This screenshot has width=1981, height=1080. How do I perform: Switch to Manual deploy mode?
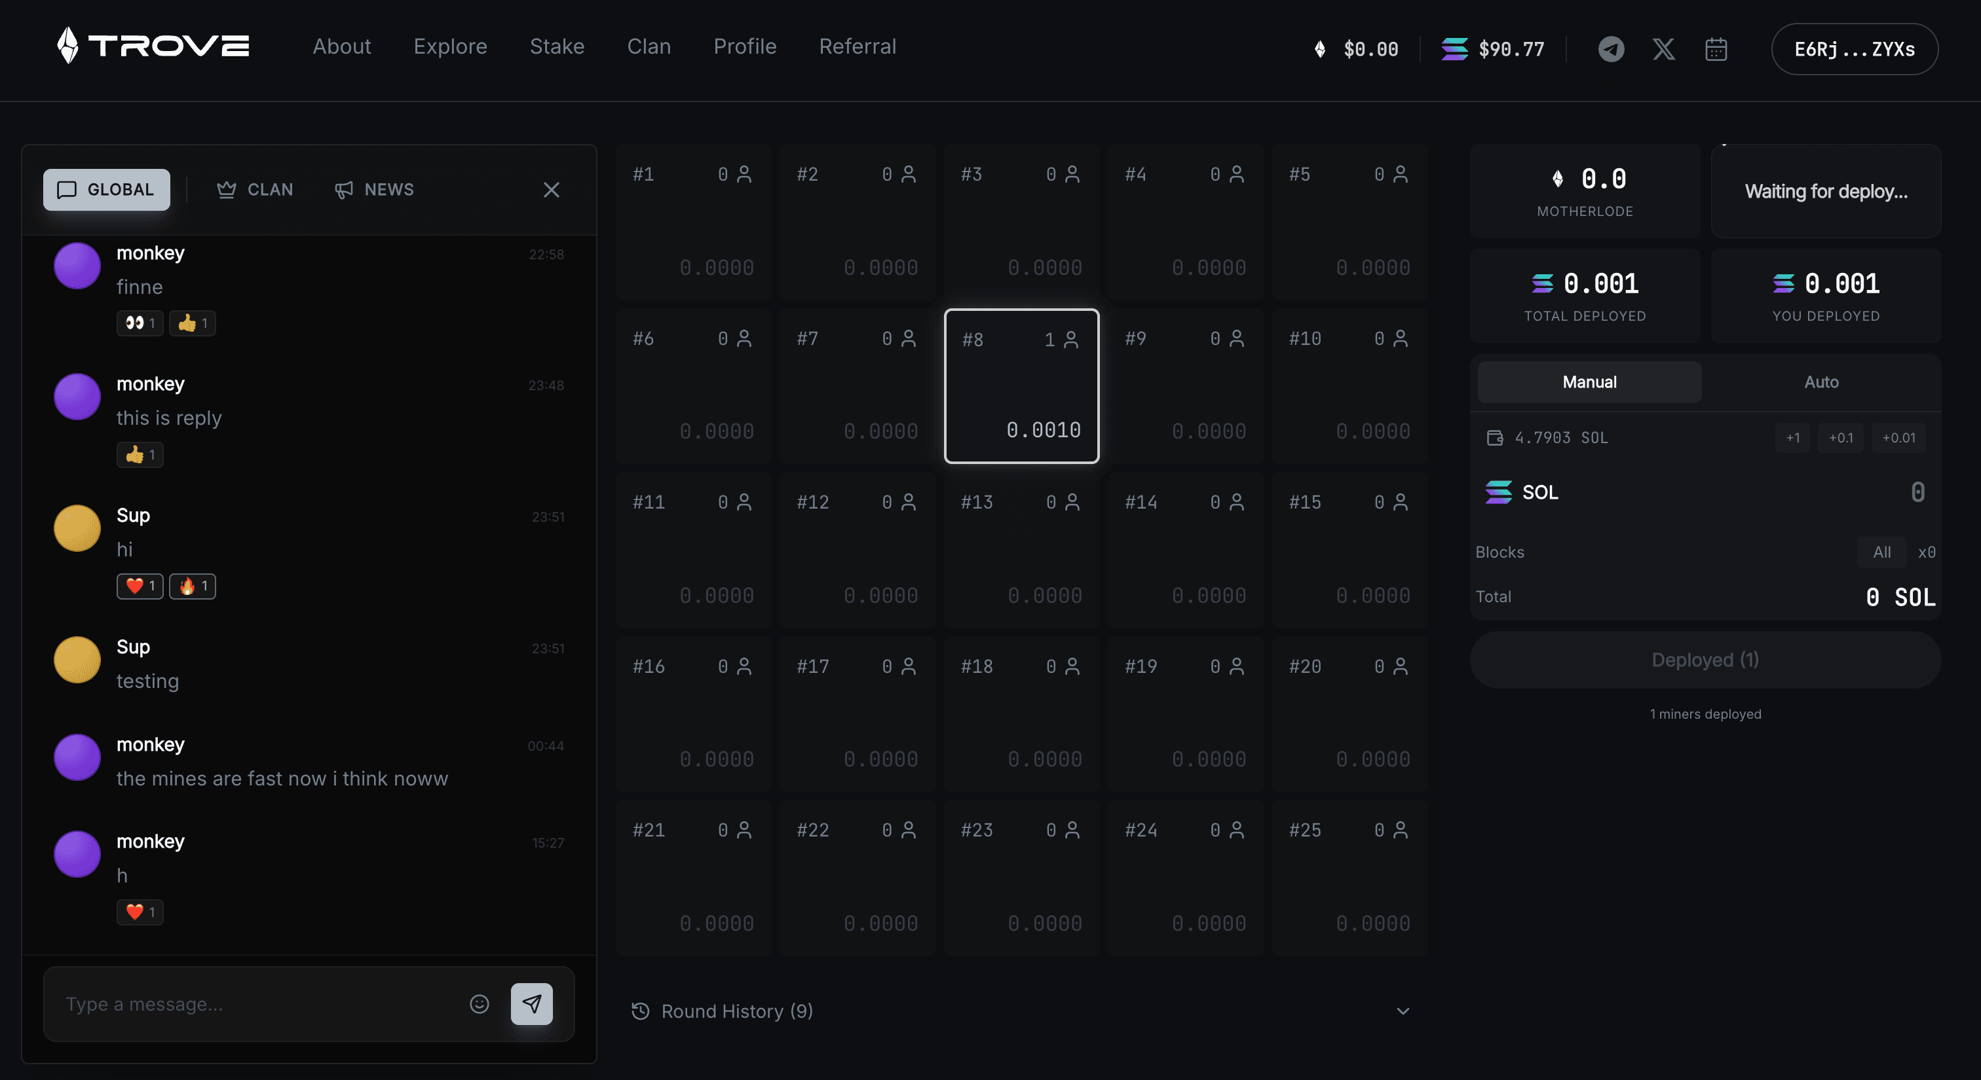point(1589,382)
